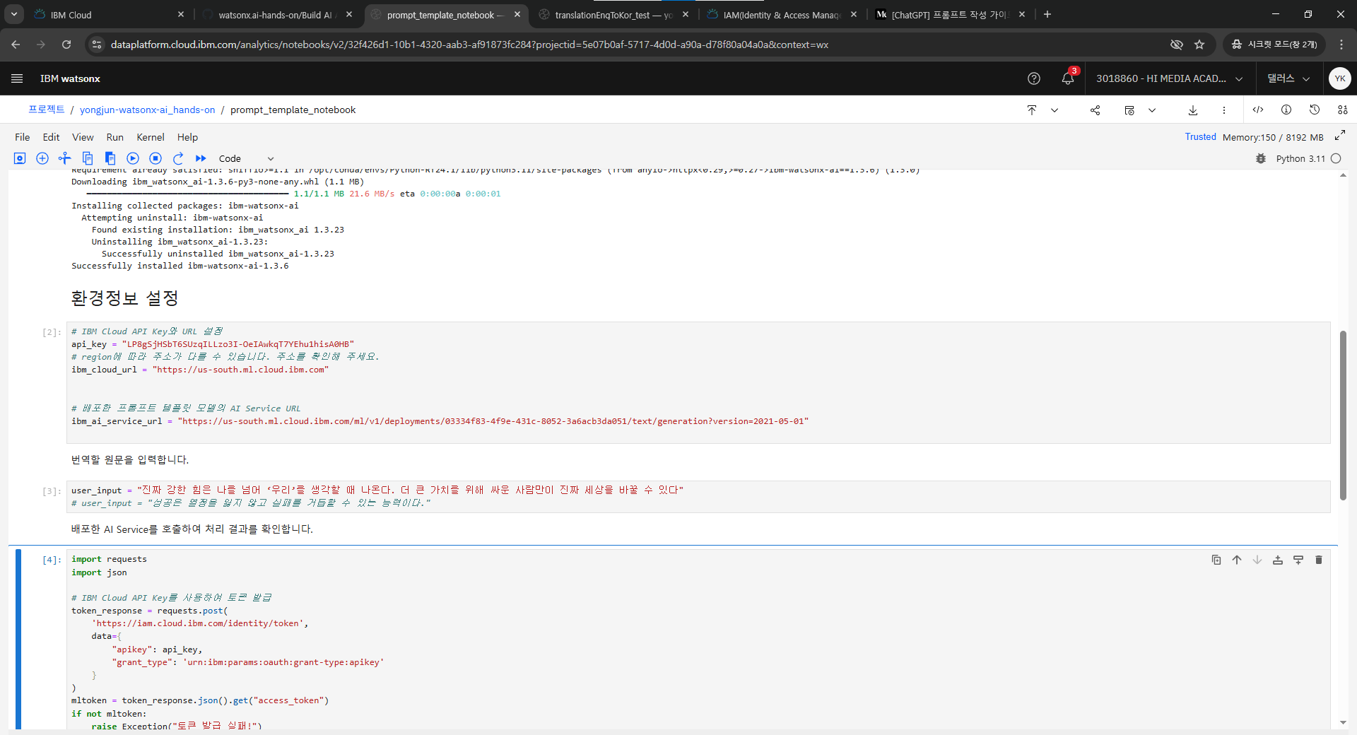Click the YK user avatar
The width and height of the screenshot is (1357, 735).
tap(1339, 78)
